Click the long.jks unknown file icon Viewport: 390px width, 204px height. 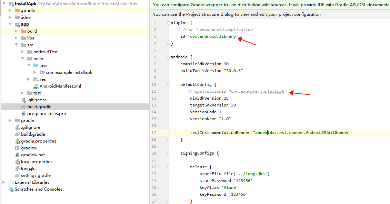[x=17, y=169]
